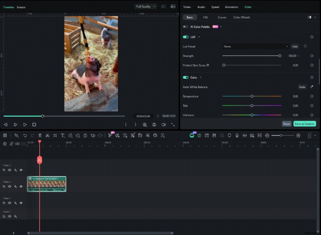
Task: Enable the AI Color Palette switch
Action: coord(185,27)
